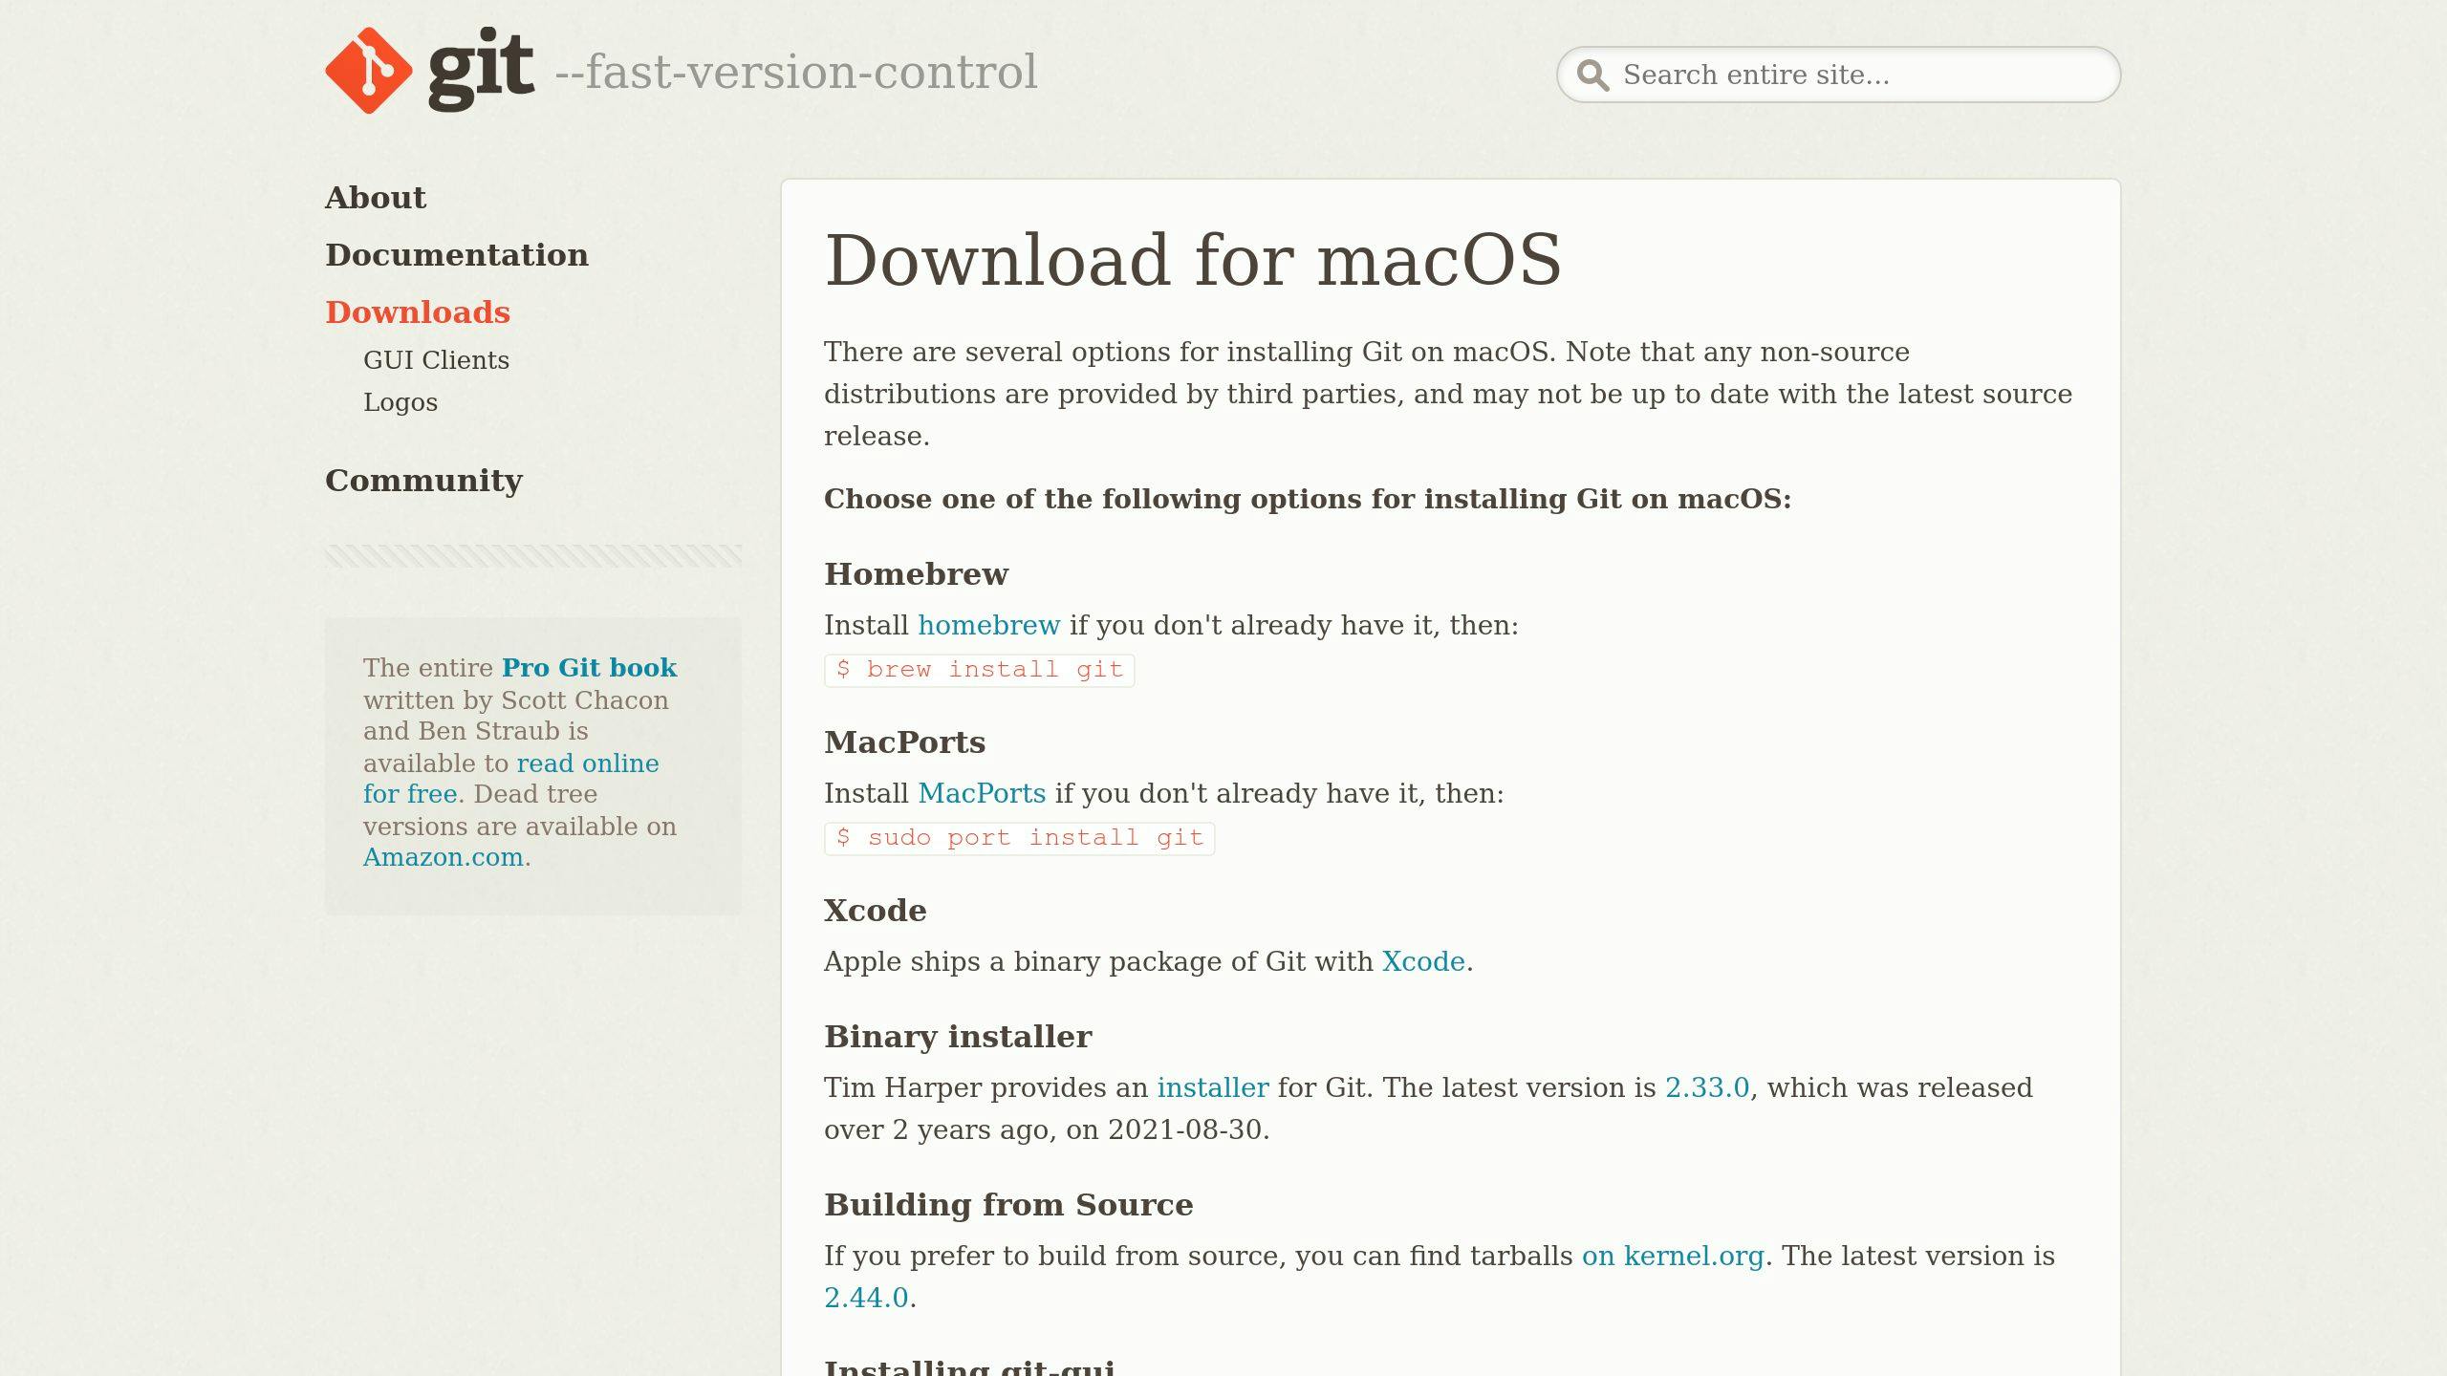2447x1376 pixels.
Task: Open Tim Harper's installer link
Action: pos(1212,1088)
